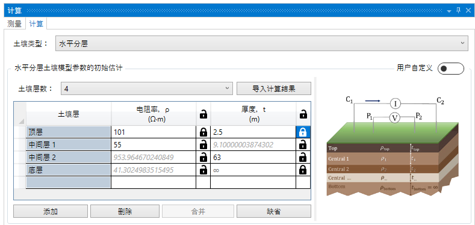Click the 顶层 resistivity field showing 101
The width and height of the screenshot is (475, 225).
[154, 132]
